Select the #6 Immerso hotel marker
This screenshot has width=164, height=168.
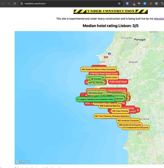(x=96, y=79)
